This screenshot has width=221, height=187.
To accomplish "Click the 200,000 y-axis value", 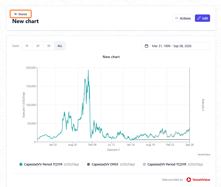I will (x=31, y=68).
